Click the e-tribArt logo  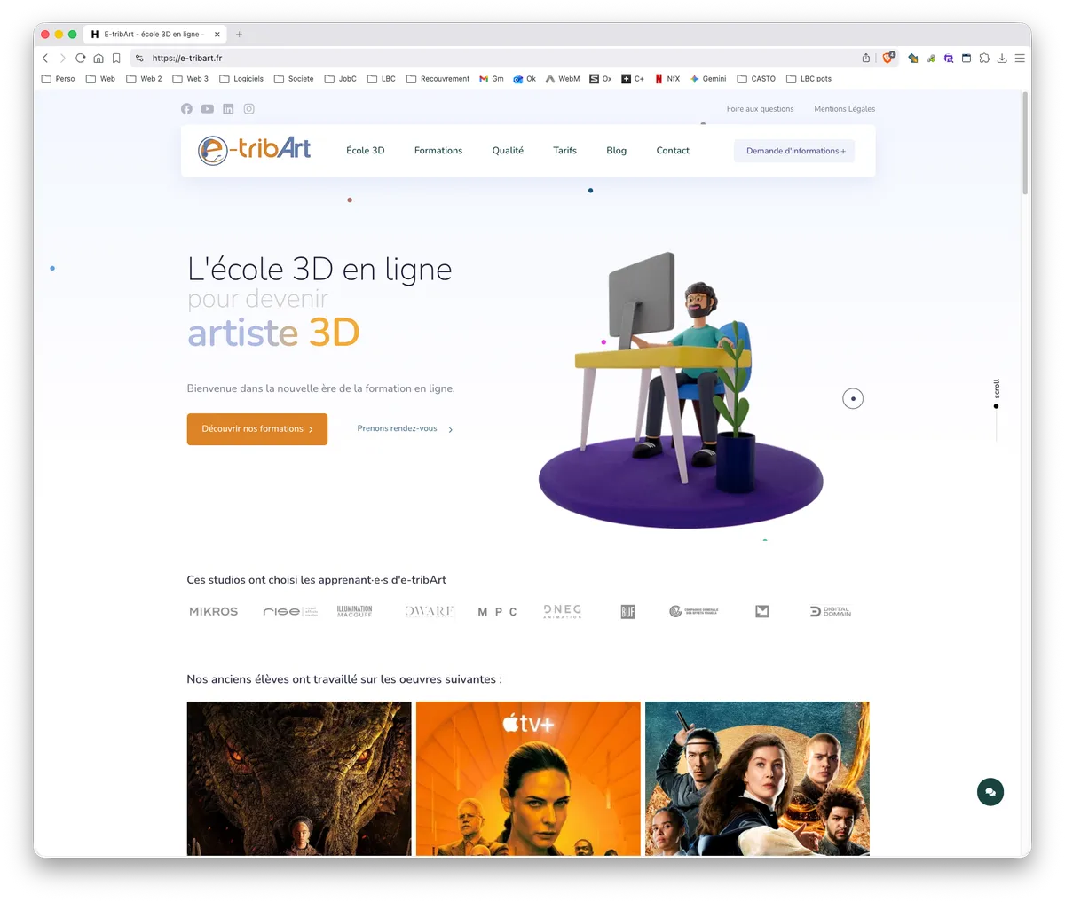pyautogui.click(x=254, y=150)
